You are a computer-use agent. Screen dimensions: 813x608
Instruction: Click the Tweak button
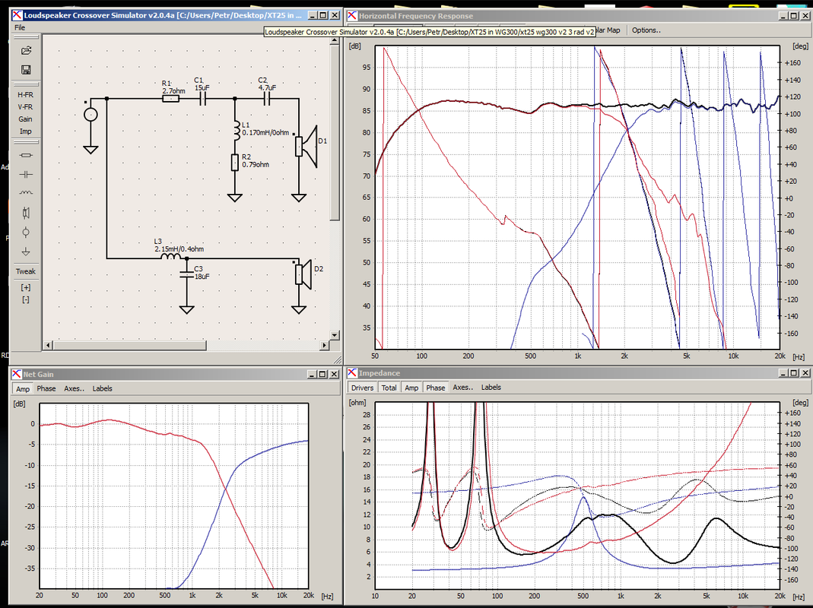click(x=25, y=271)
